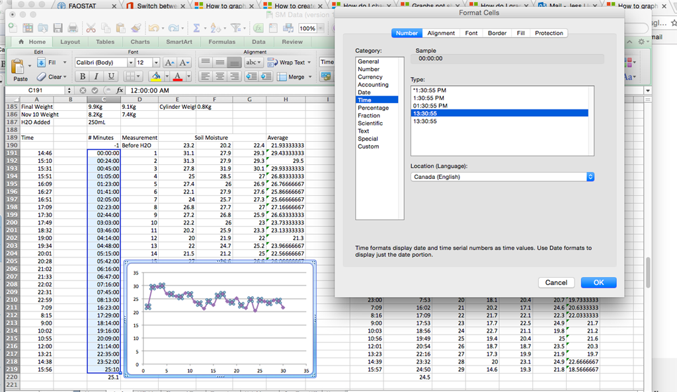Click the red font color swatch

pos(177,77)
